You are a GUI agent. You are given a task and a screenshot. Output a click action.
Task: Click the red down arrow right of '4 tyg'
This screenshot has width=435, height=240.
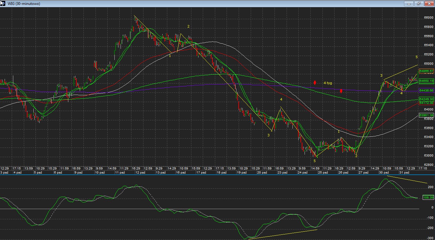[341, 91]
